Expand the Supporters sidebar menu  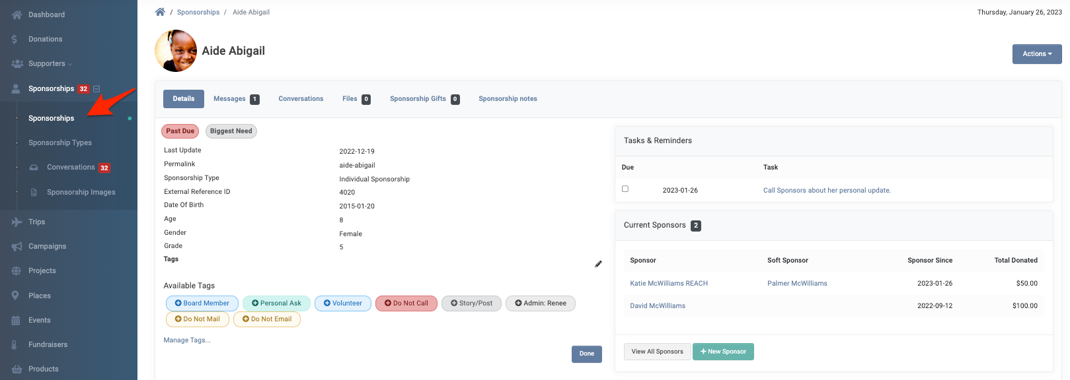tap(50, 64)
